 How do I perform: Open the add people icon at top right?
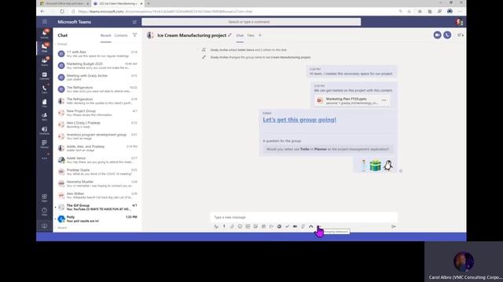pyautogui.click(x=460, y=34)
